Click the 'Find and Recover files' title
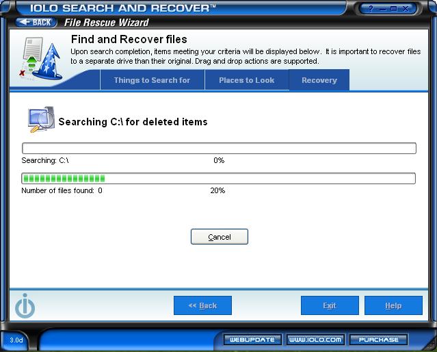This screenshot has width=437, height=352. pyautogui.click(x=129, y=39)
